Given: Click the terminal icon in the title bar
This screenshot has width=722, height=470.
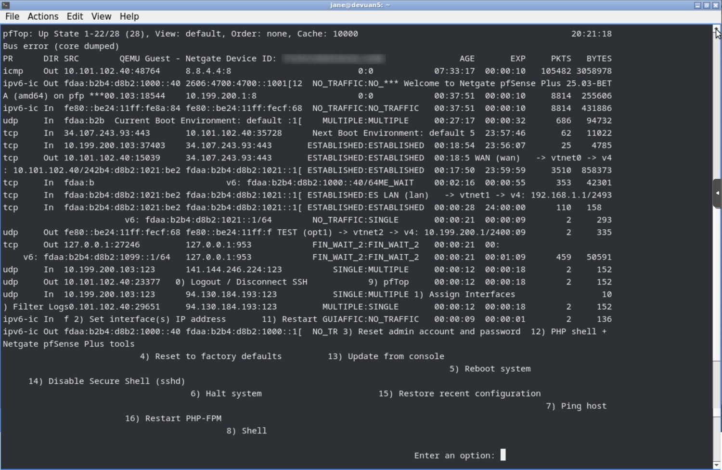Looking at the screenshot, I should 5,5.
